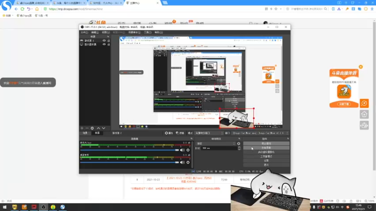Image resolution: width=376 pixels, height=211 pixels.
Task: Mute the second mixer track speaker
Action: (182, 162)
